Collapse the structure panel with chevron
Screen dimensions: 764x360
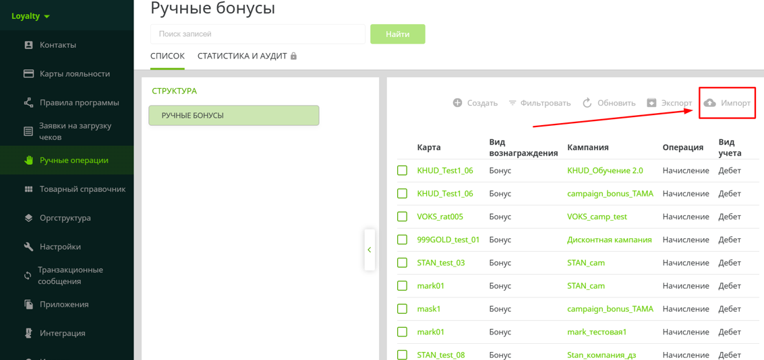pyautogui.click(x=370, y=250)
